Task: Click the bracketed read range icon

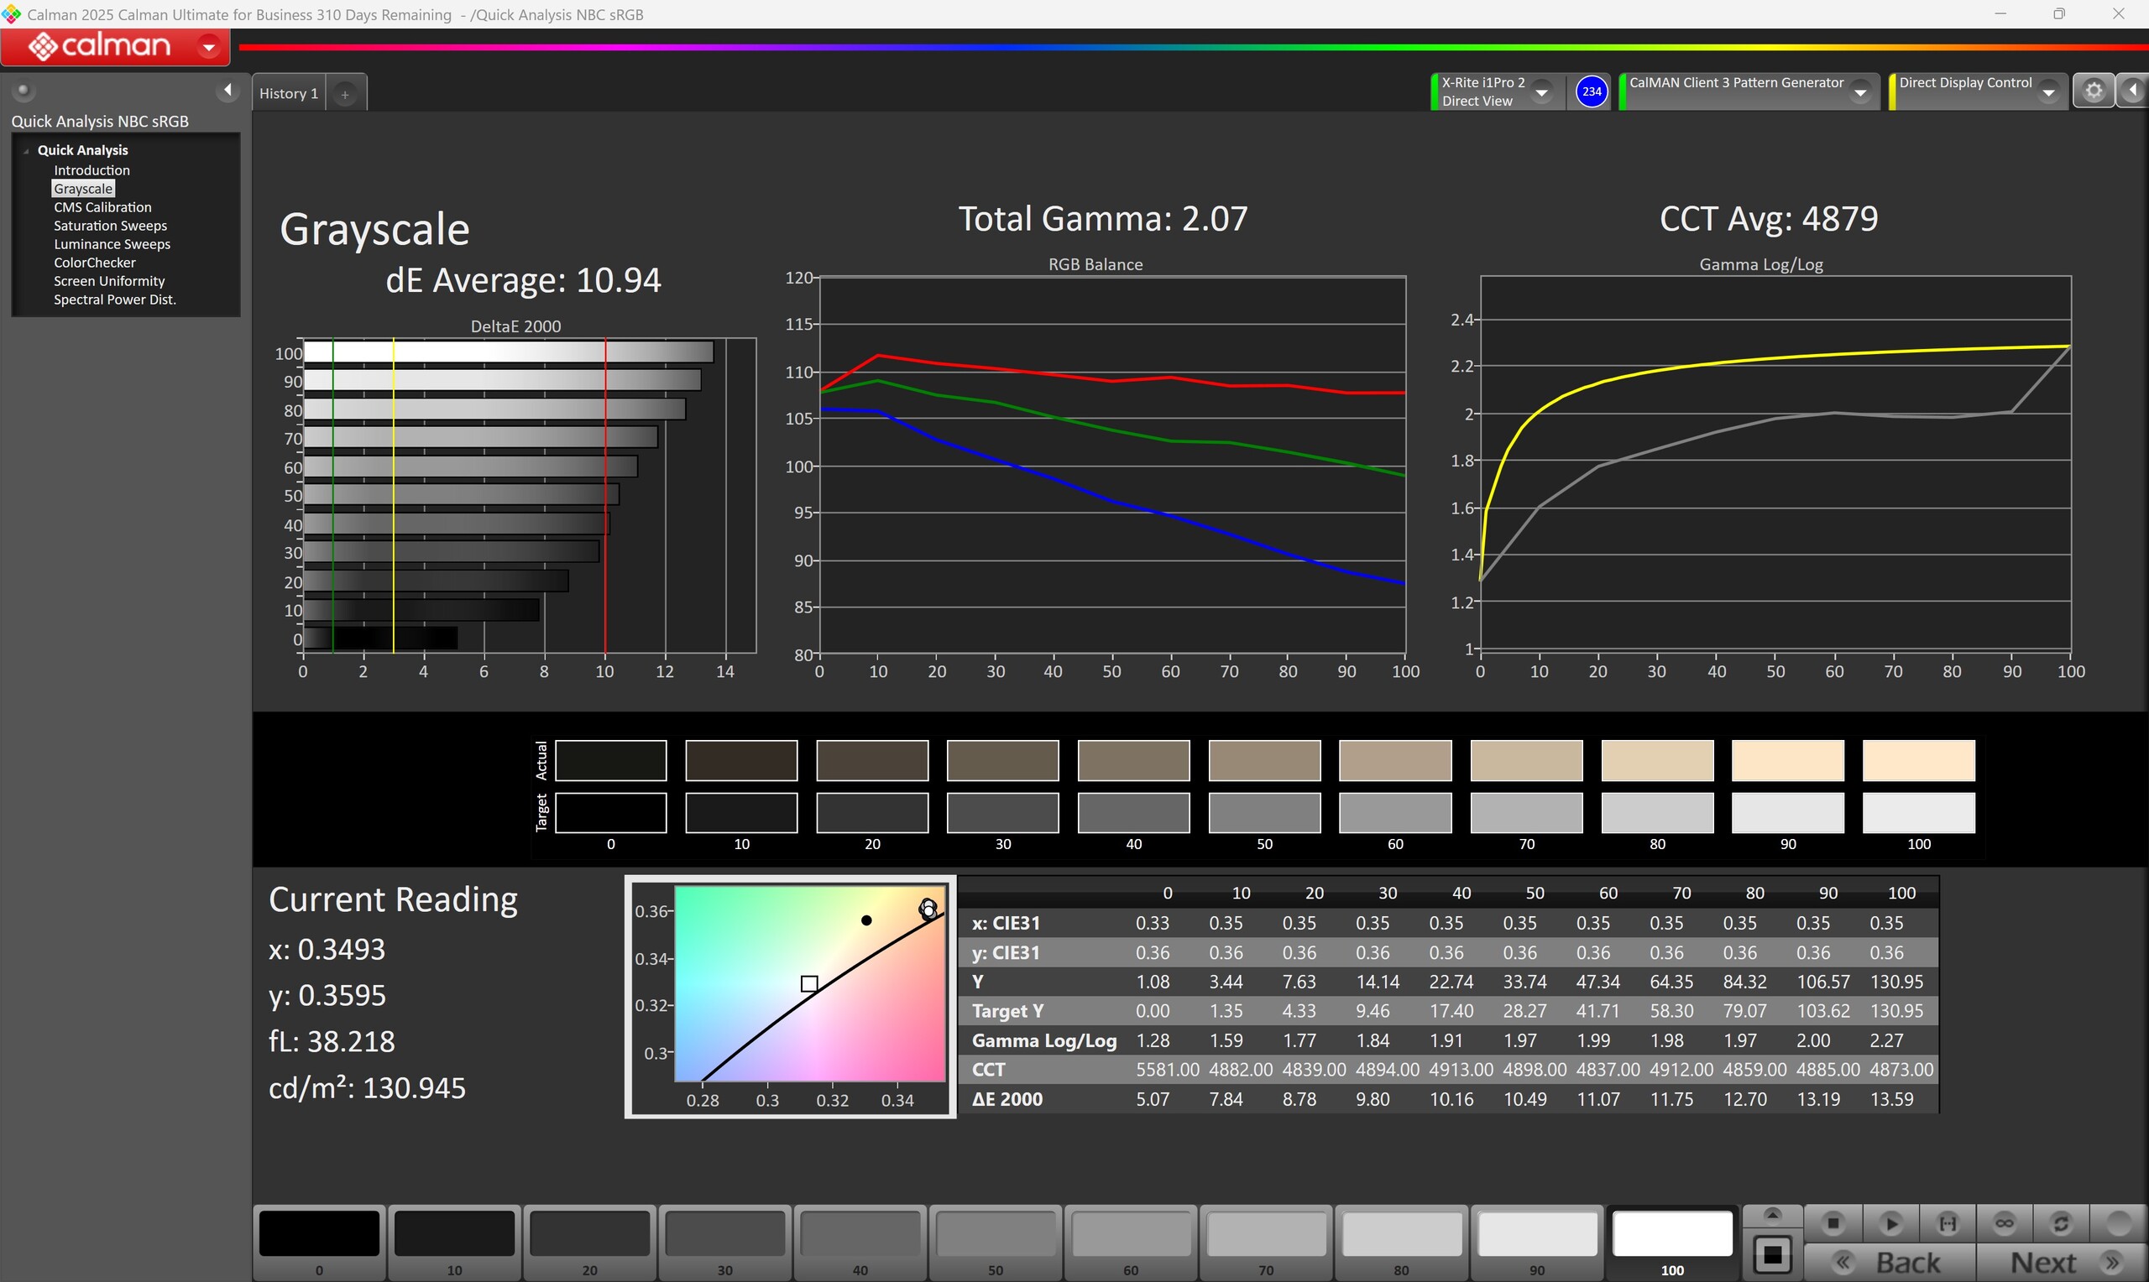Action: pyautogui.click(x=1948, y=1223)
